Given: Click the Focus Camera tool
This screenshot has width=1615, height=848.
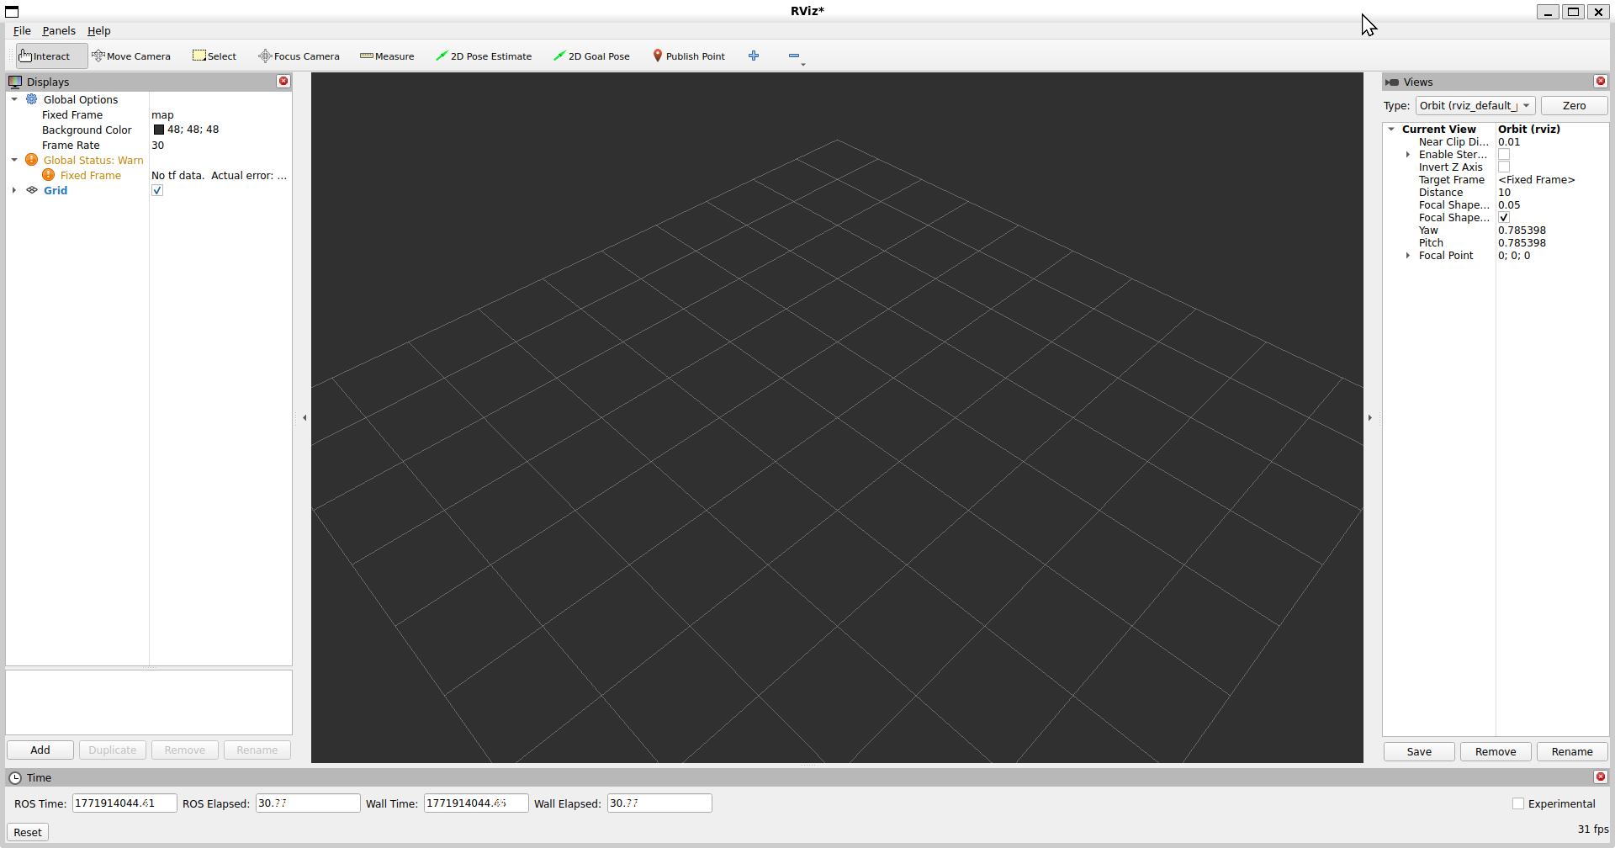Looking at the screenshot, I should [x=299, y=56].
